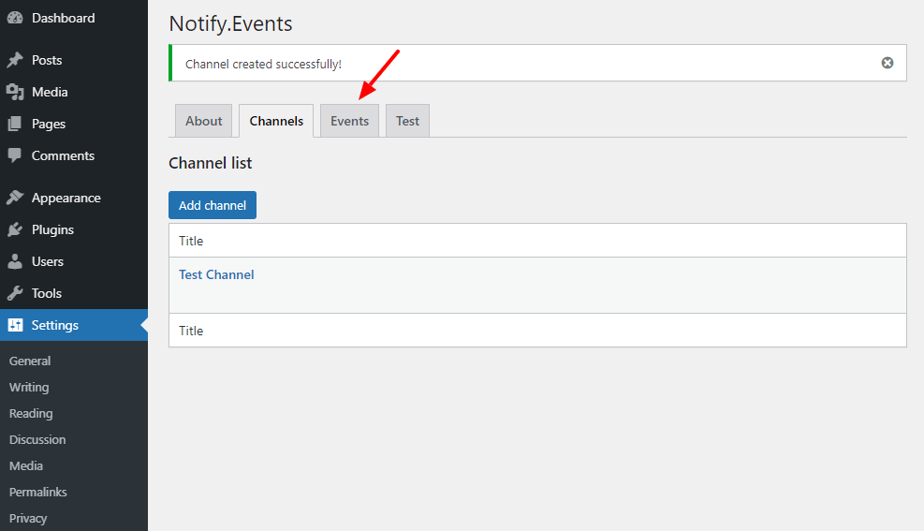Open the Test tab
Viewport: 924px width, 531px height.
click(407, 121)
